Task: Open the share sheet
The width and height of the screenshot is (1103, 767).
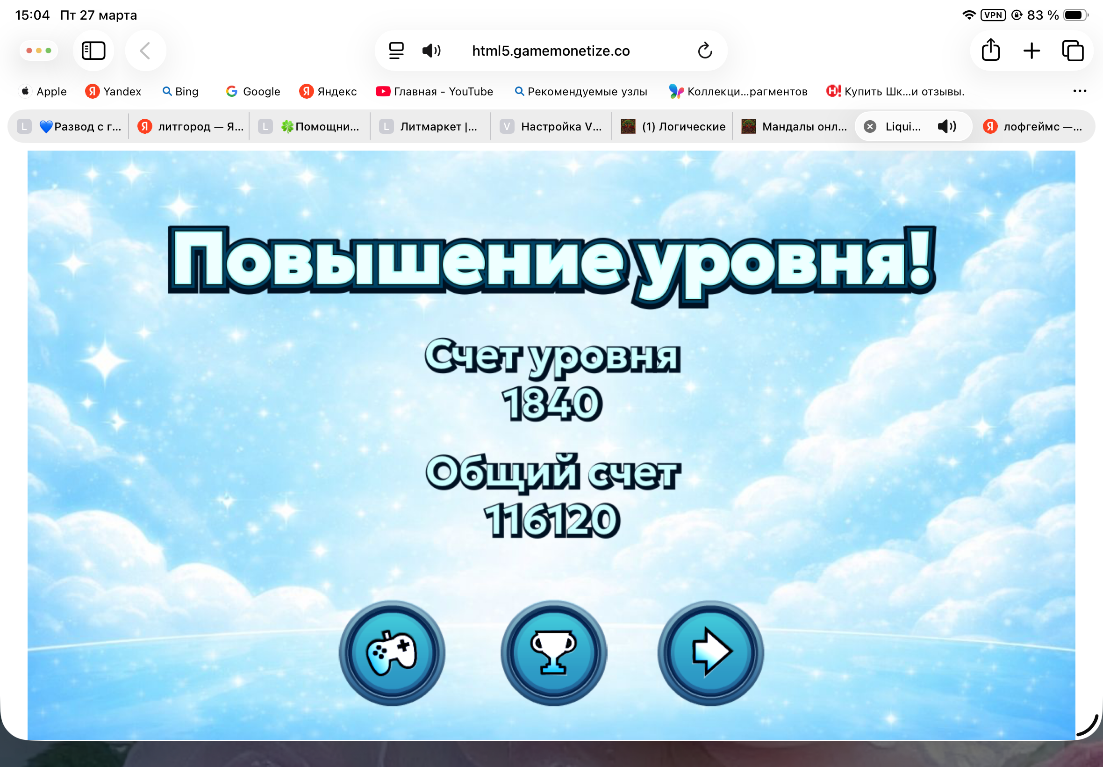Action: (x=990, y=51)
